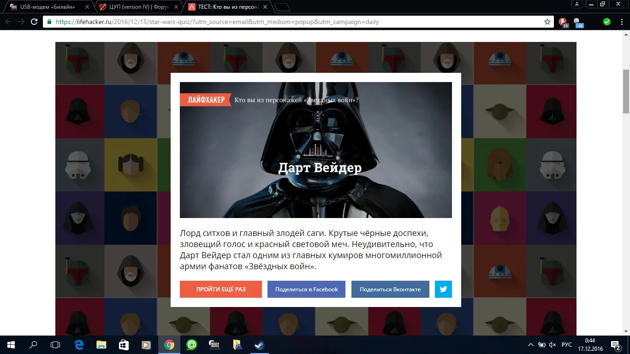Screen dimensions: 630x354
Task: Select the Twitter share icon
Action: 443,289
